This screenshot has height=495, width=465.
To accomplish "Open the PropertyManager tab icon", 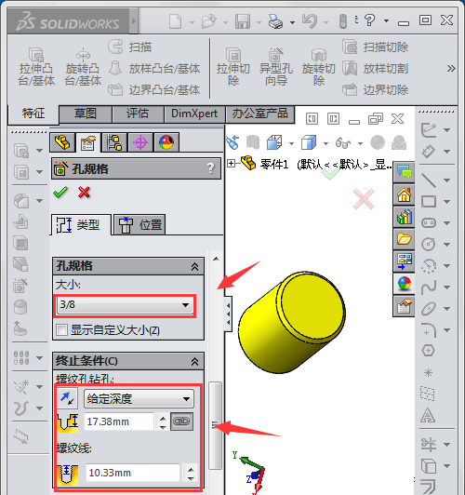I will click(x=88, y=142).
